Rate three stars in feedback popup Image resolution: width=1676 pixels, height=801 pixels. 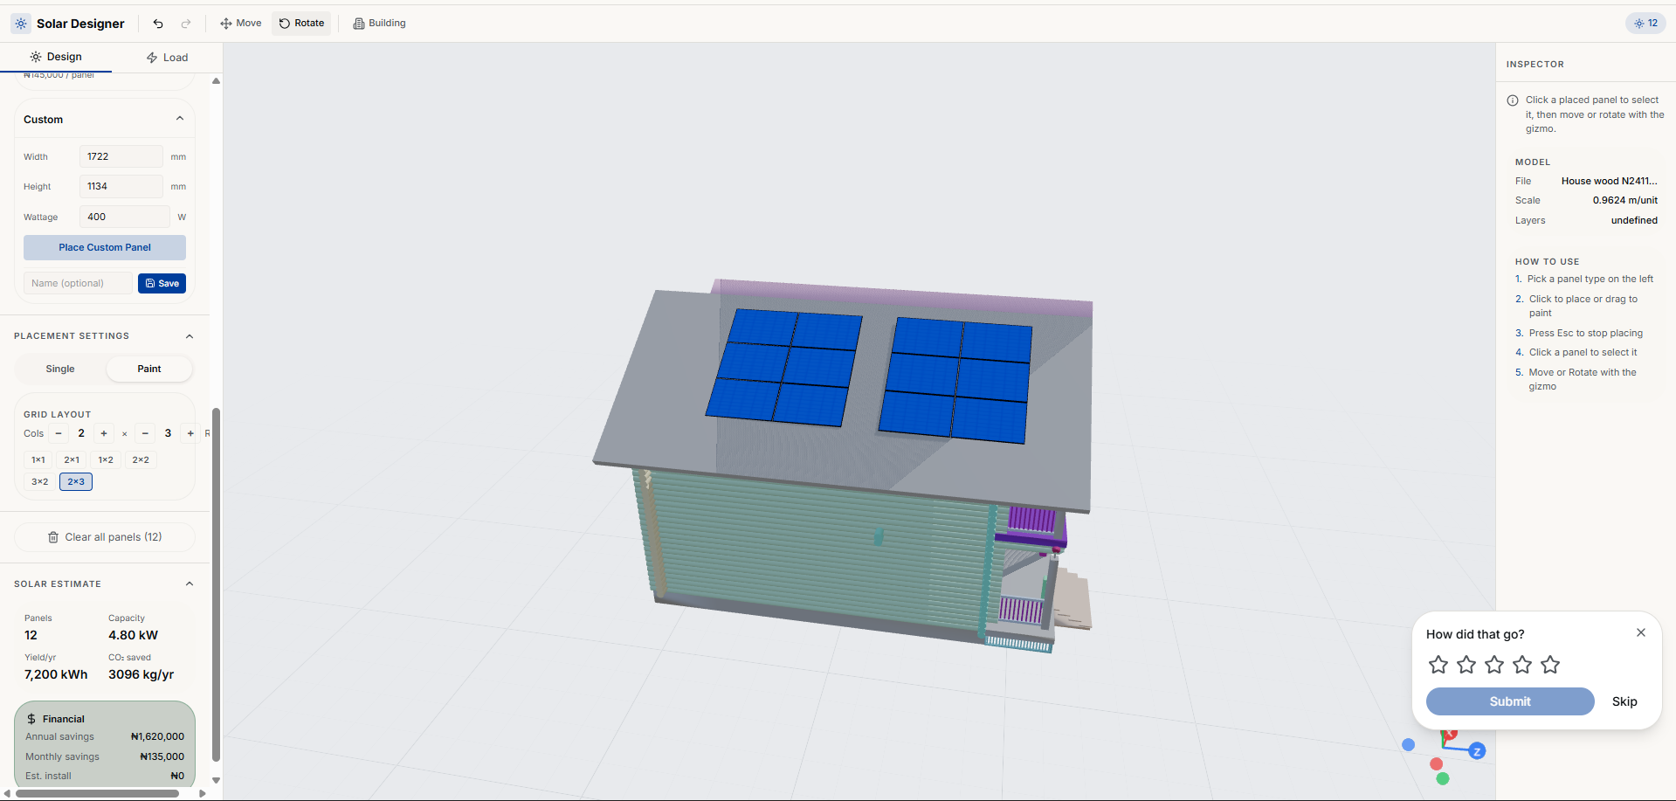pyautogui.click(x=1494, y=665)
